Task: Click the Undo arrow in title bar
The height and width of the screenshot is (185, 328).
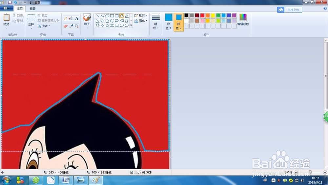Action: click(15, 3)
